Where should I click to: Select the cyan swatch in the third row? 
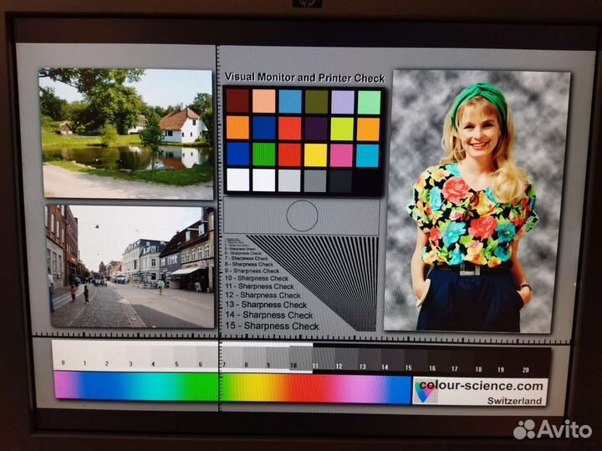pyautogui.click(x=367, y=155)
